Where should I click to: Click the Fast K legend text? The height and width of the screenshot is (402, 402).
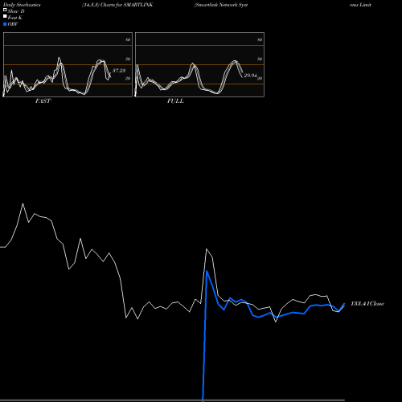click(14, 18)
